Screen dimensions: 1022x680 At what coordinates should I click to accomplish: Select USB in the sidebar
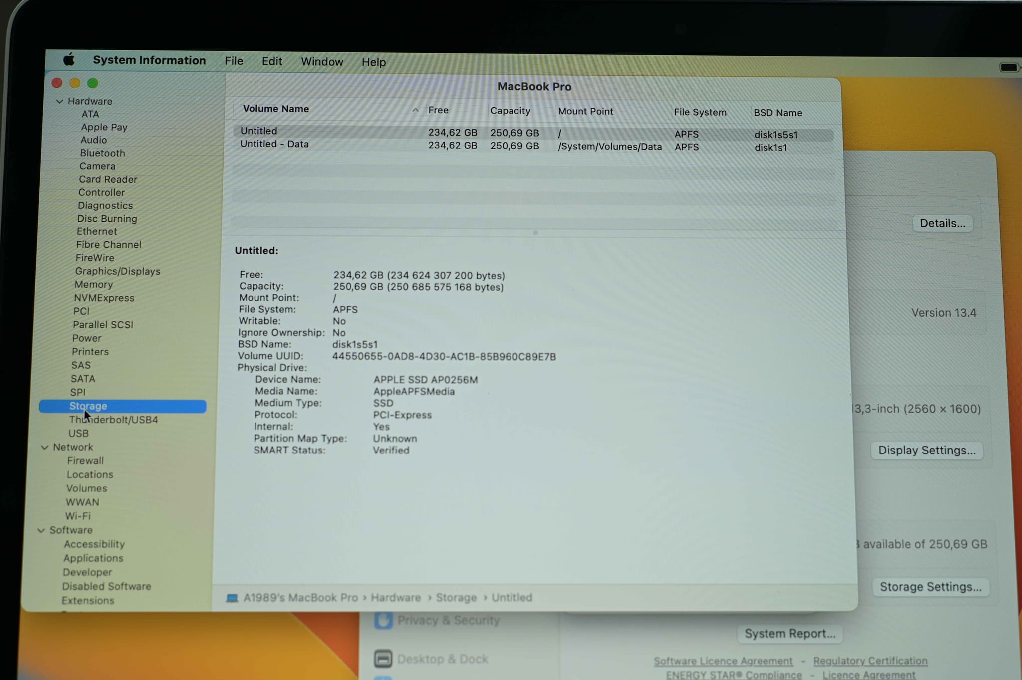pyautogui.click(x=79, y=434)
